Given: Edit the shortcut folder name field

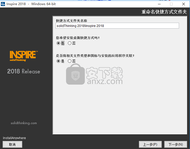Looking at the screenshot, I should pos(117,26).
